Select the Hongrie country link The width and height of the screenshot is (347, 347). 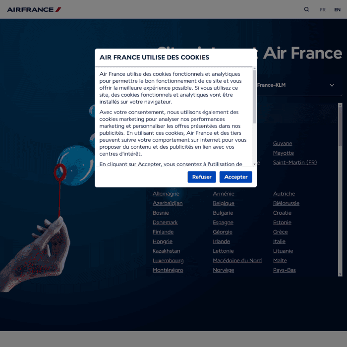pyautogui.click(x=163, y=241)
